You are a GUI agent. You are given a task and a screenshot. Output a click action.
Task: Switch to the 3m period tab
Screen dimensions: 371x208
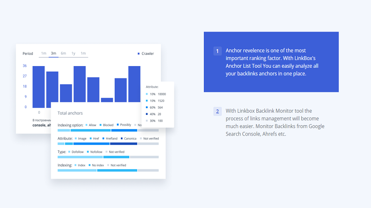(53, 53)
